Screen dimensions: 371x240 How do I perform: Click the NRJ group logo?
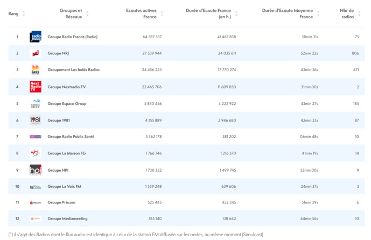(36, 53)
